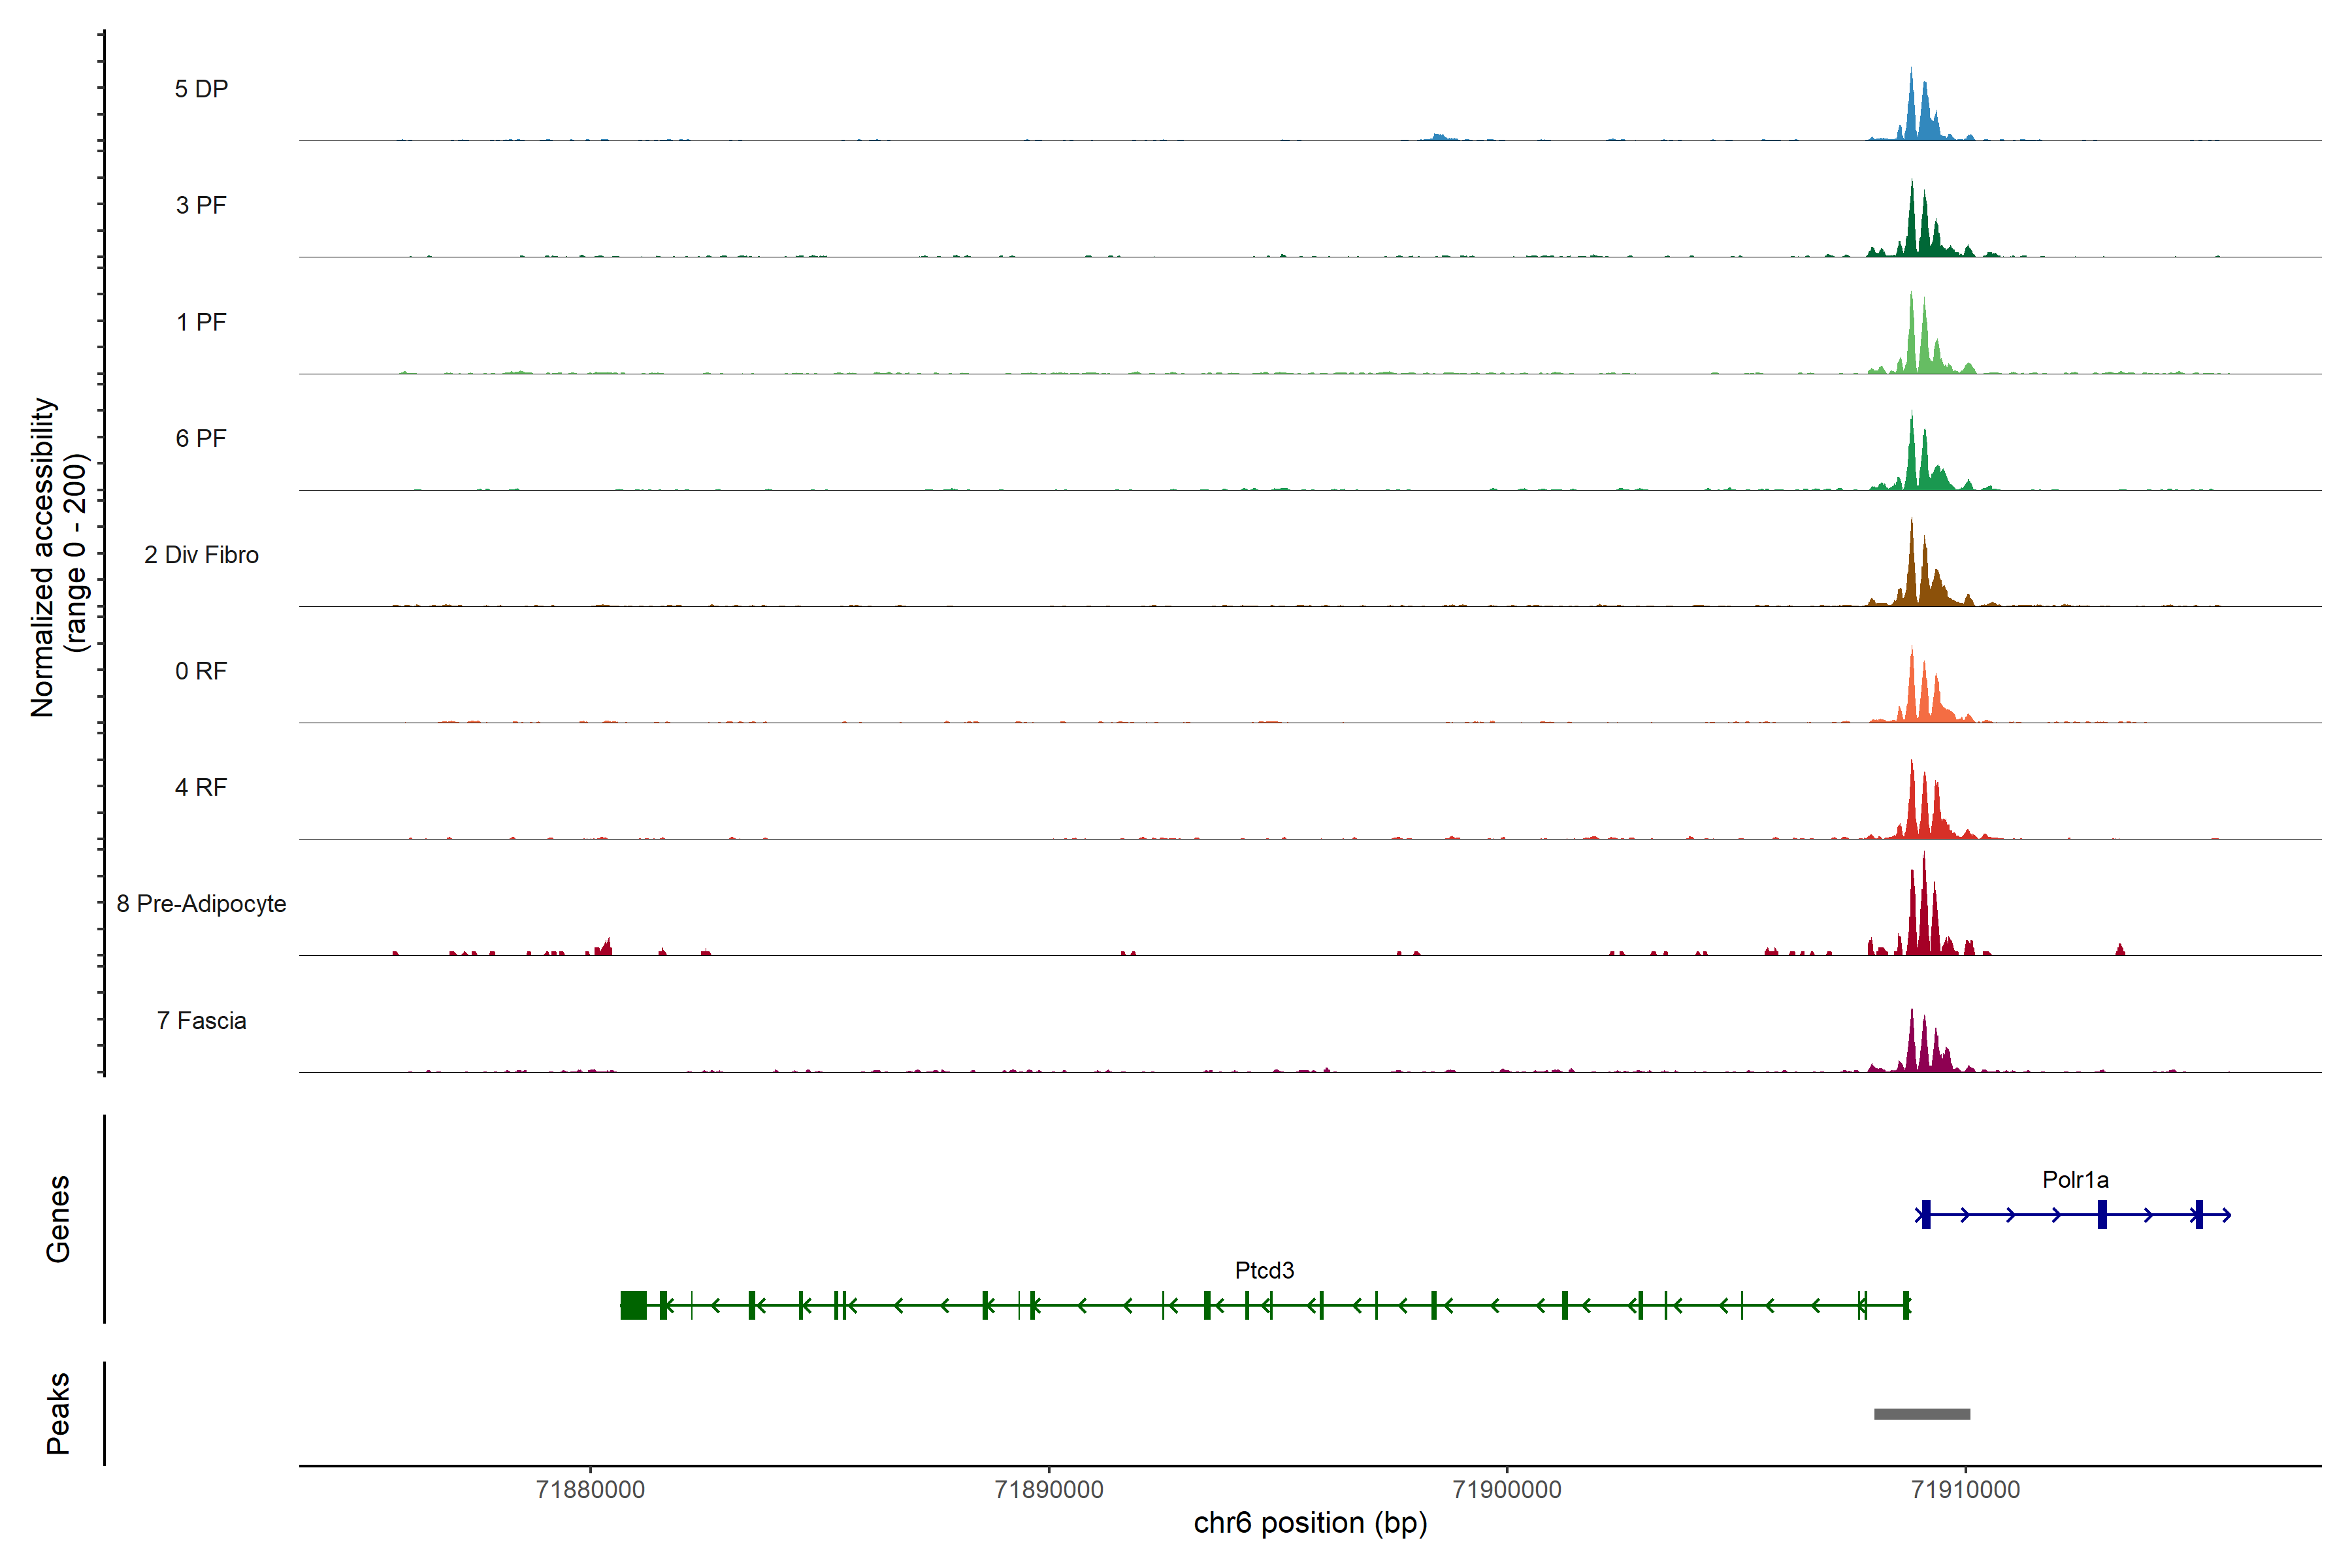Click the 0 RF track label
This screenshot has width=2352, height=1568.
click(x=201, y=671)
